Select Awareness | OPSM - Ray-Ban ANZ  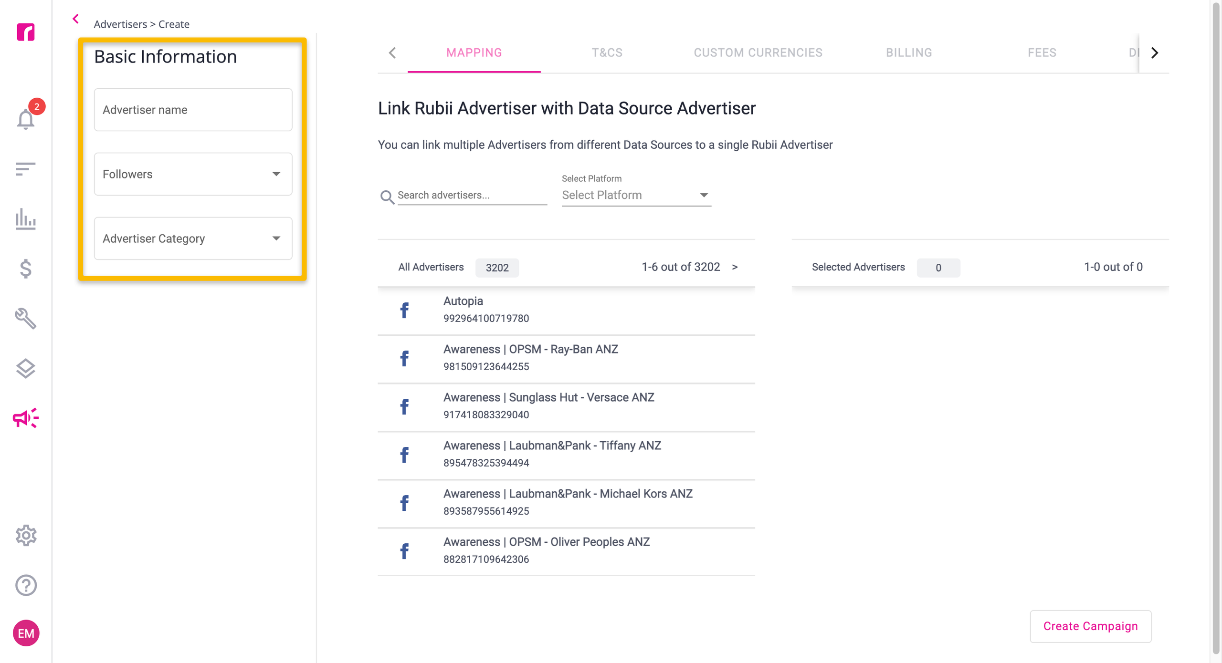pyautogui.click(x=566, y=359)
